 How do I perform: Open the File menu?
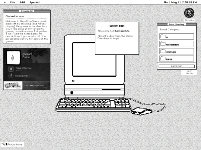[13, 3]
